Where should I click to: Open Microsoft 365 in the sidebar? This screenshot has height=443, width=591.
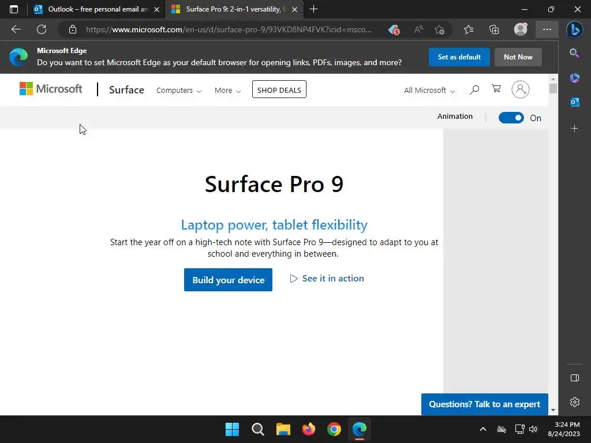click(x=574, y=78)
